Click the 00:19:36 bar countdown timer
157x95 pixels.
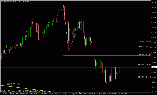tap(11, 84)
